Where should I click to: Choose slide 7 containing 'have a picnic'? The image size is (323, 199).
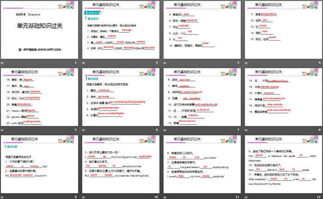[201, 99]
